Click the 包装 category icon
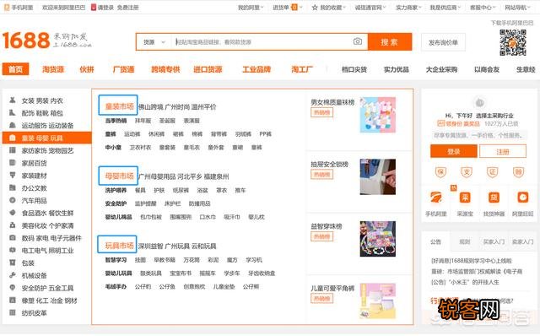540x336 pixels. pos(13,263)
